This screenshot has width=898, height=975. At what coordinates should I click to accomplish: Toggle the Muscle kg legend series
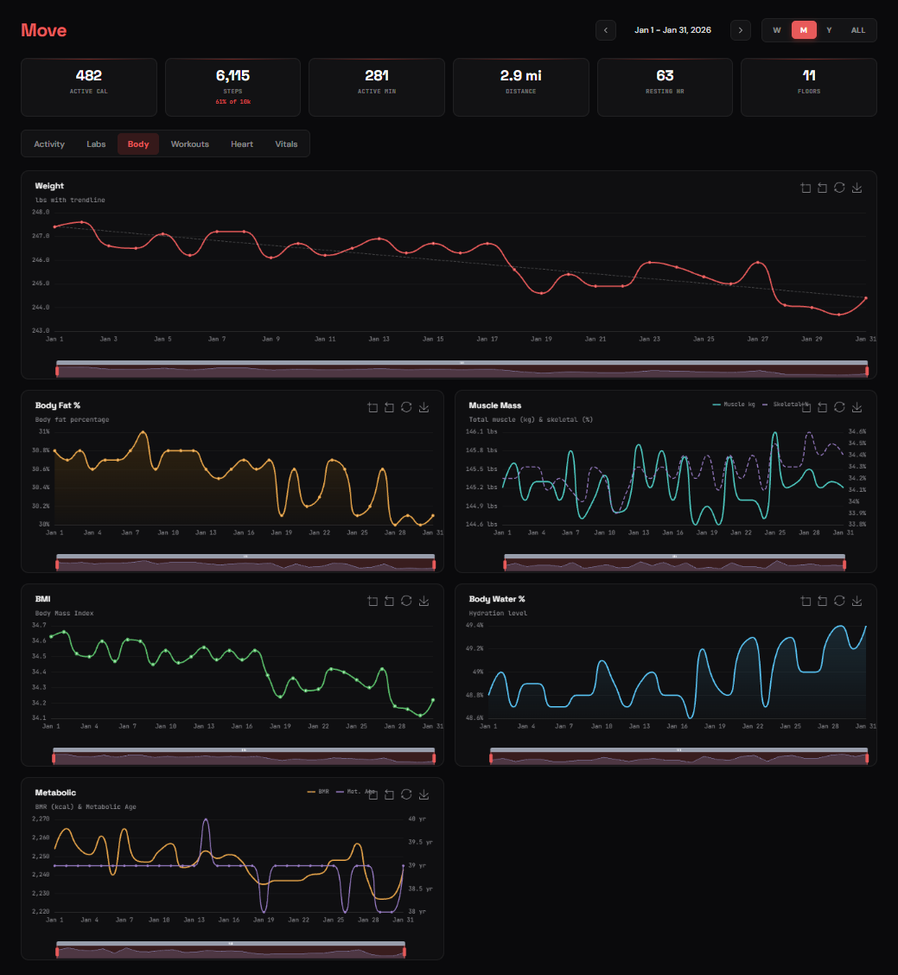pos(736,404)
